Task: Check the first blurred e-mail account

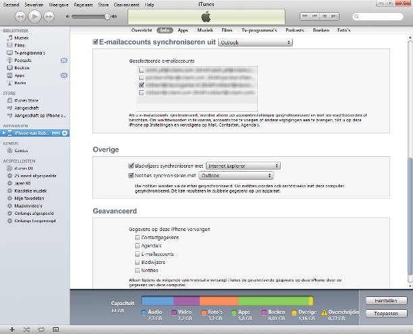Action: point(142,70)
